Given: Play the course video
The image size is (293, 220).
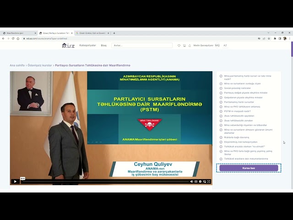Looking at the screenshot, I should pos(15,181).
